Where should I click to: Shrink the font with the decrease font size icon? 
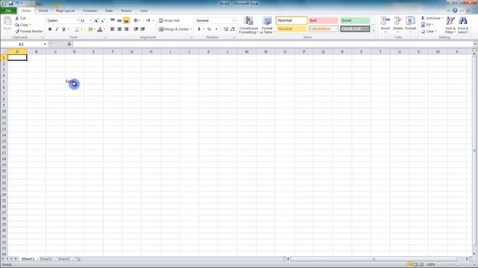point(103,21)
